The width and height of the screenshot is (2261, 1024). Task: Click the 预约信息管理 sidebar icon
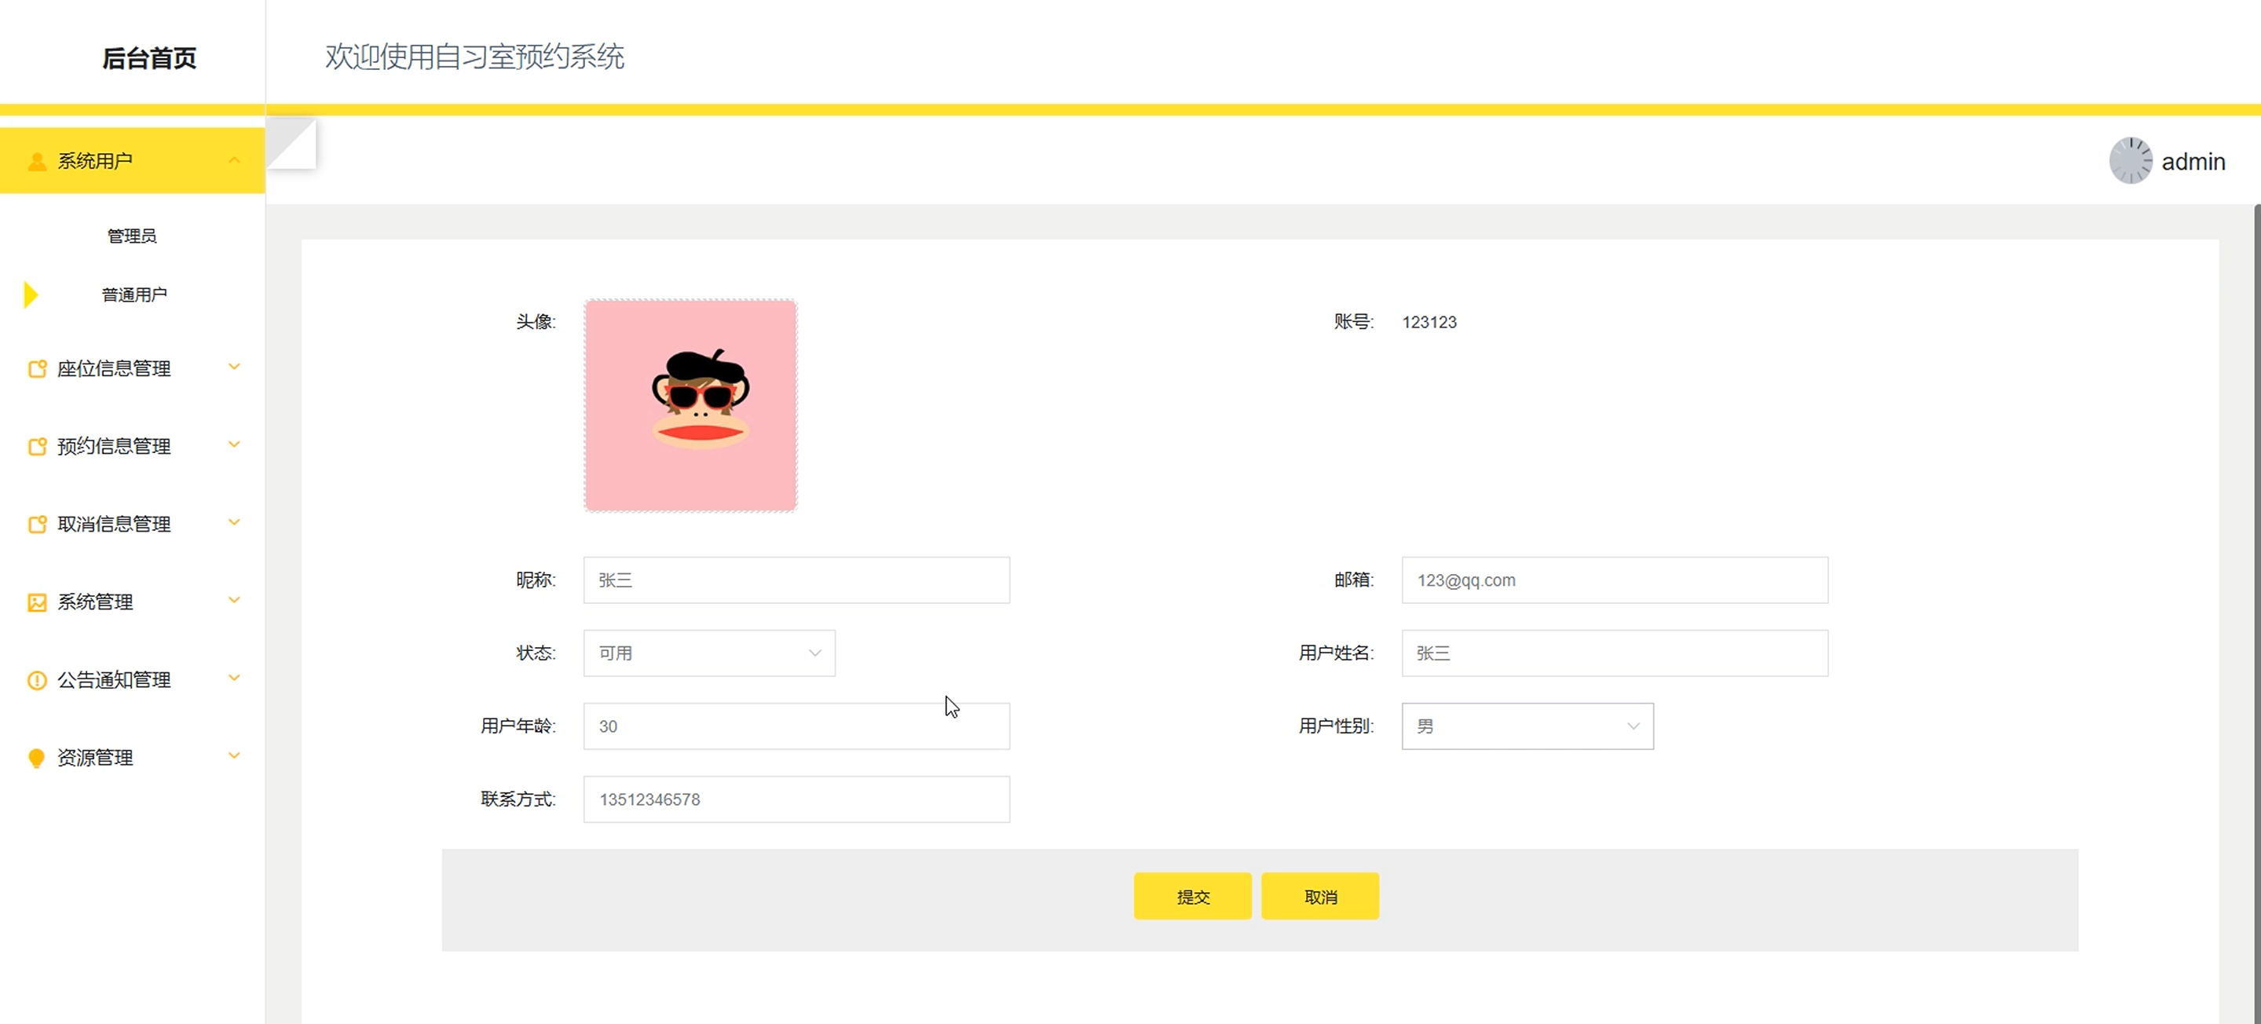(x=37, y=447)
